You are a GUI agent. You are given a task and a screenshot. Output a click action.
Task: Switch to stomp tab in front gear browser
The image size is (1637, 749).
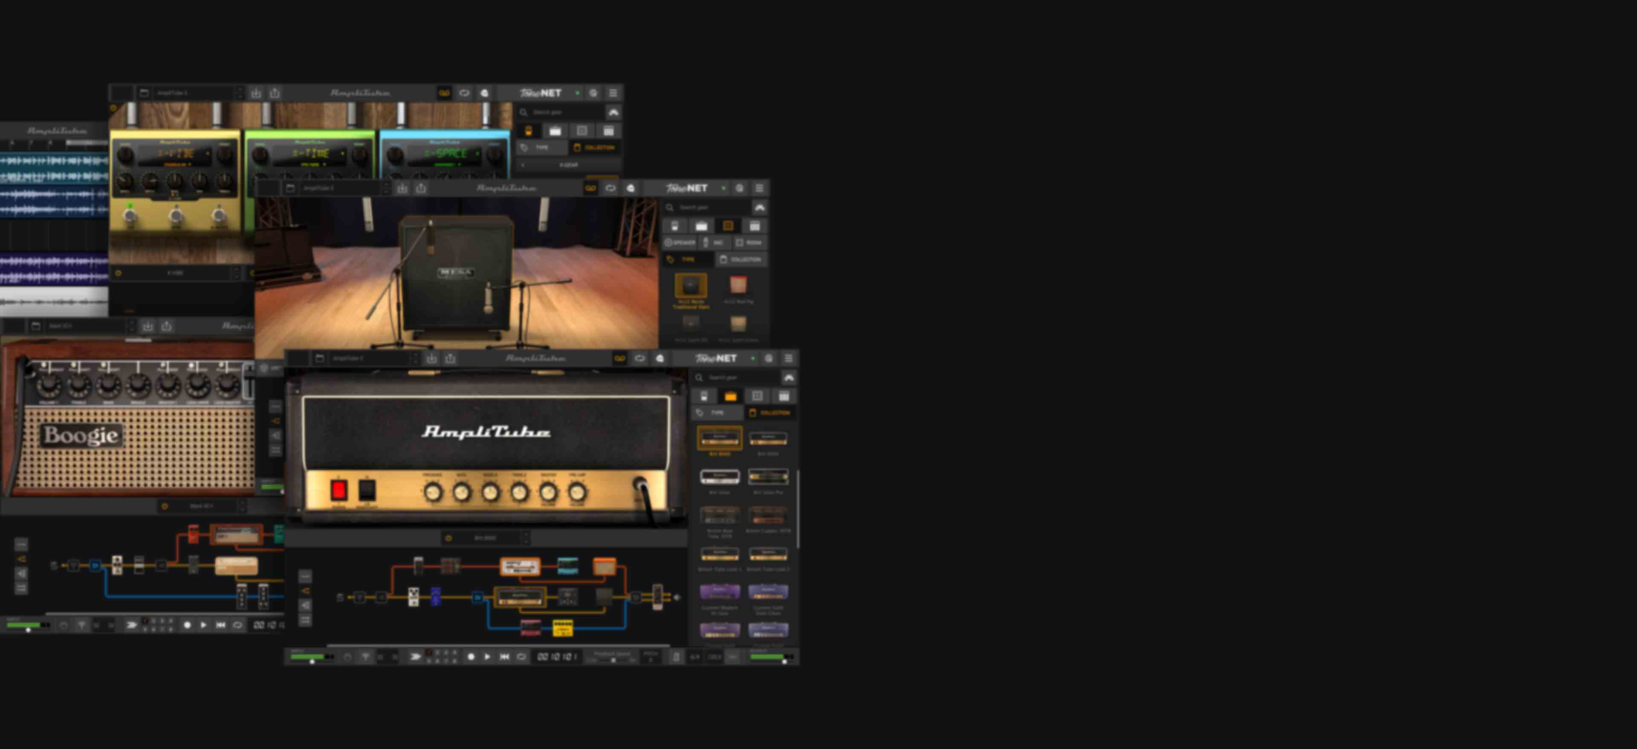click(x=704, y=397)
